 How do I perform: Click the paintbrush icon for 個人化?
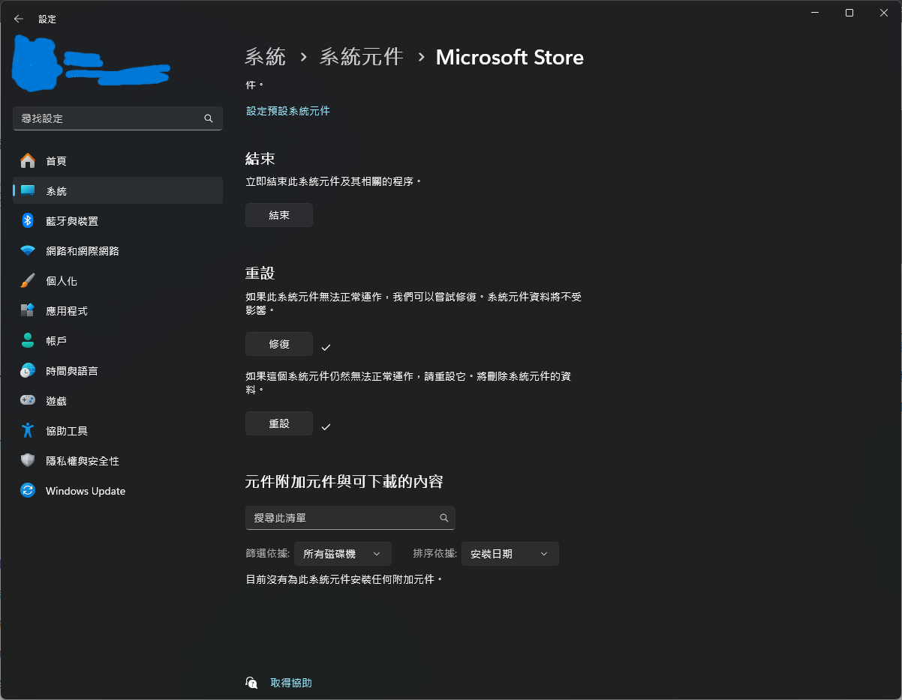tap(28, 280)
